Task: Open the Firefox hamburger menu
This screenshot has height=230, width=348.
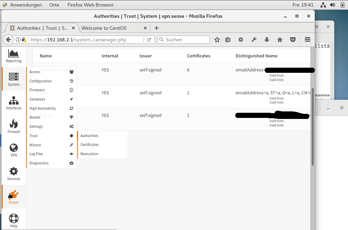Action: coord(307,40)
